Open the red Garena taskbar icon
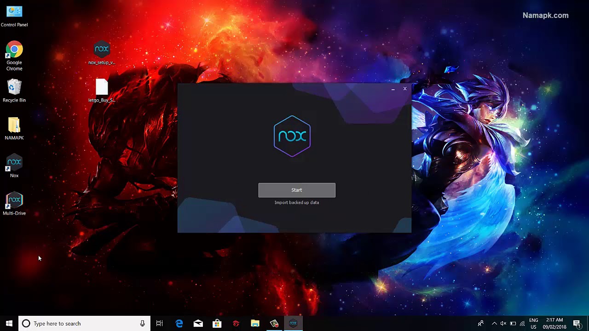 pyautogui.click(x=236, y=324)
